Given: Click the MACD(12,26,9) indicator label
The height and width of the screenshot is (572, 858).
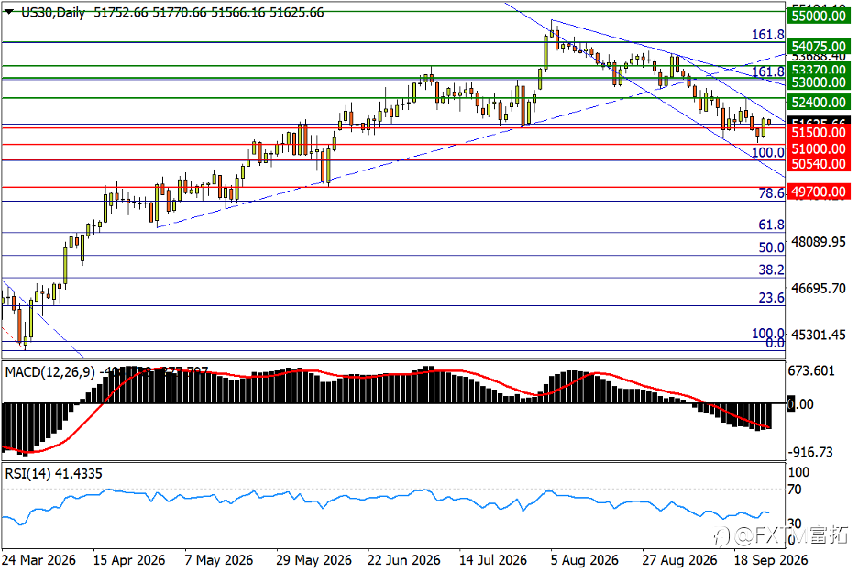Looking at the screenshot, I should pyautogui.click(x=51, y=372).
